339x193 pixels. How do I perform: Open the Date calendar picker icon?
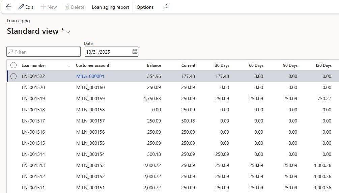[135, 52]
